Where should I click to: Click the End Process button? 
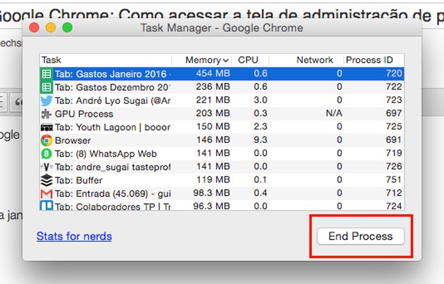(x=361, y=236)
